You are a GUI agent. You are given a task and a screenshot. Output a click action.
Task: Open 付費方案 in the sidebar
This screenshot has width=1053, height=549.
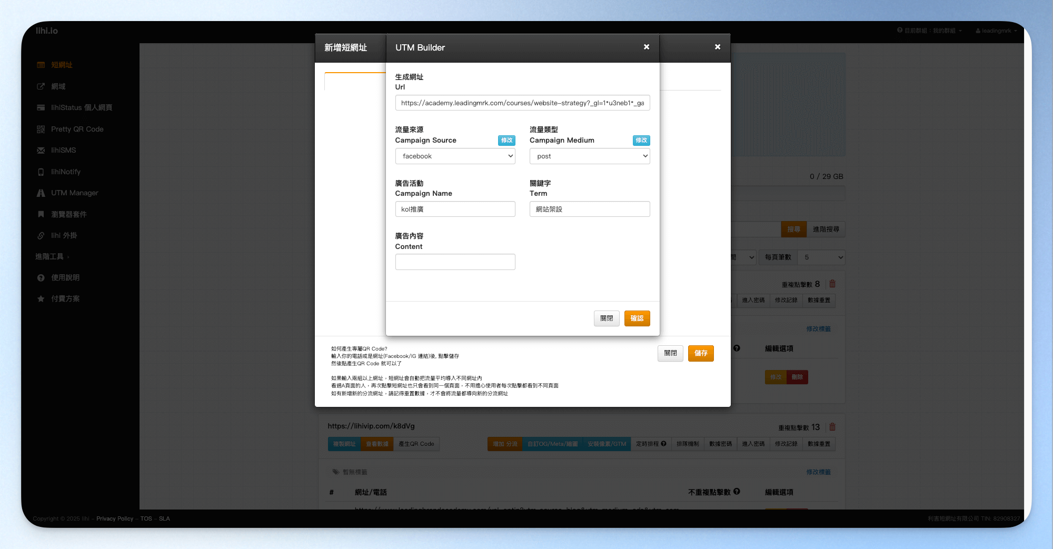[x=65, y=298]
